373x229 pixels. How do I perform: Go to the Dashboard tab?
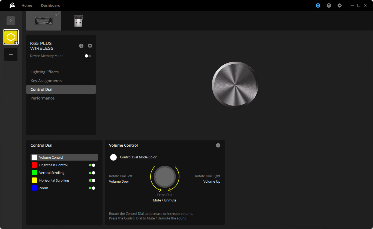[51, 5]
